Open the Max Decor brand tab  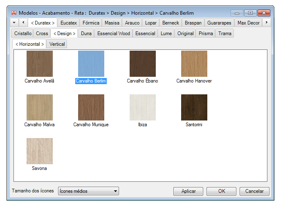click(x=249, y=23)
